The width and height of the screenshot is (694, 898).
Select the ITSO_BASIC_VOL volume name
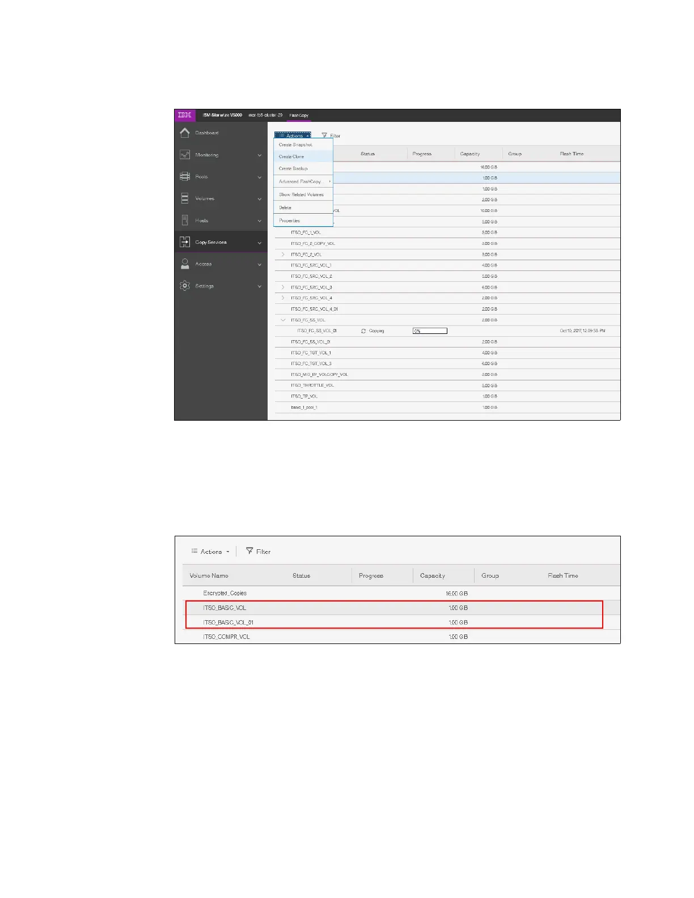pyautogui.click(x=225, y=608)
